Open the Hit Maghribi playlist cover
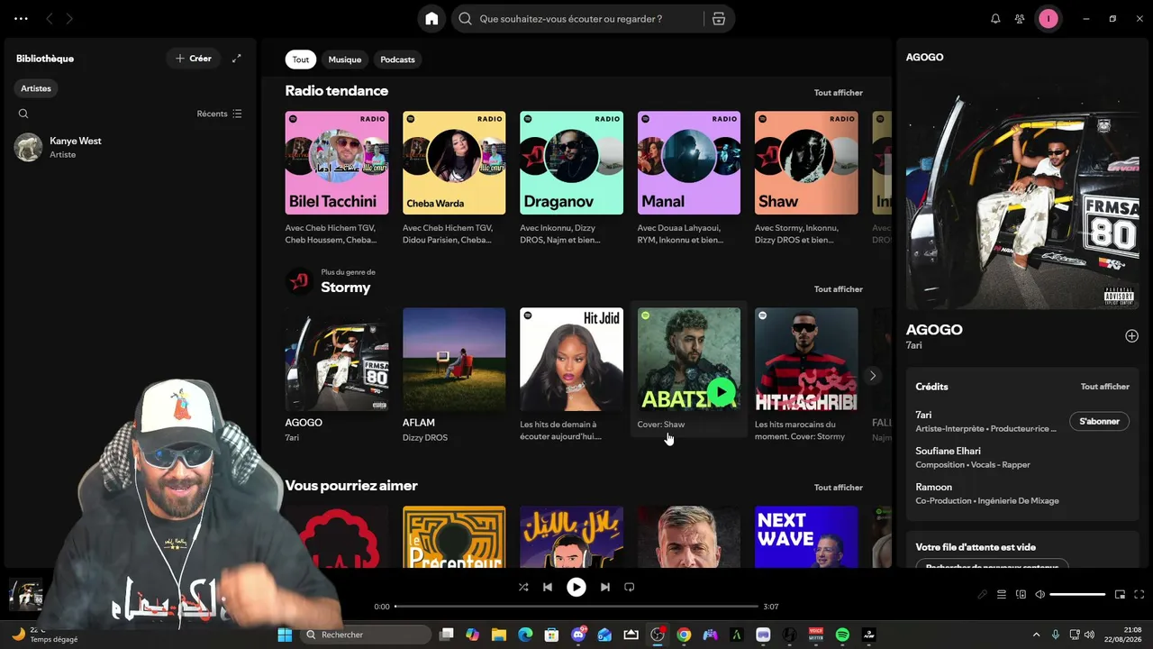 pos(806,360)
